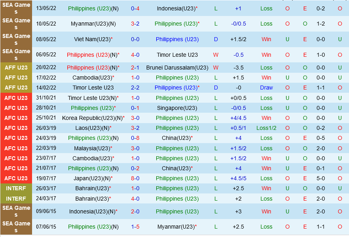349x237 pixels.
Task: Open the Singapore (U23) team link
Action: coord(177,108)
